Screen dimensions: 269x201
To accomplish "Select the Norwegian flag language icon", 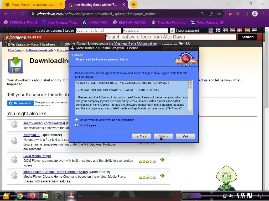I will (232, 30).
